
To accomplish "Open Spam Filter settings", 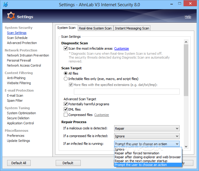I will click(x=15, y=101).
